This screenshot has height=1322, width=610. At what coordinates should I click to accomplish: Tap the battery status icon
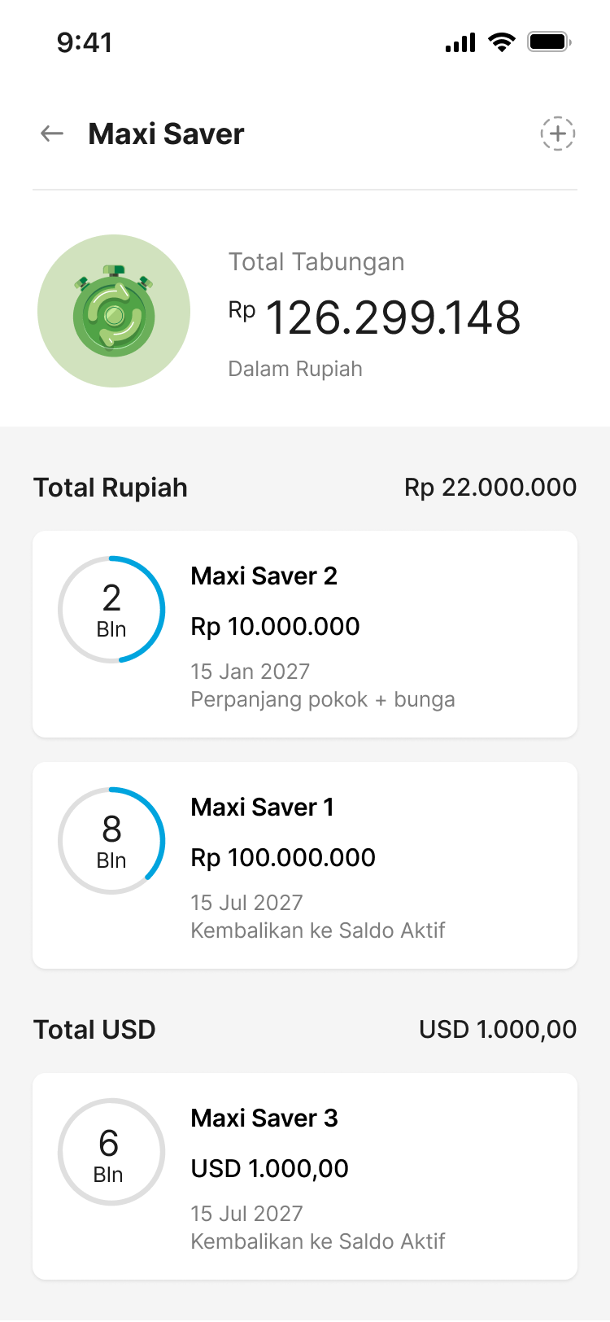point(549,42)
